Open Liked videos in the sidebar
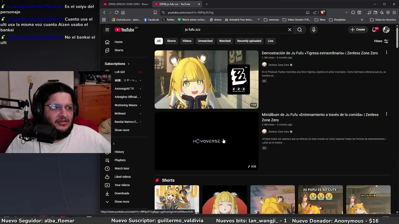This screenshot has width=399, height=224. 123,177
